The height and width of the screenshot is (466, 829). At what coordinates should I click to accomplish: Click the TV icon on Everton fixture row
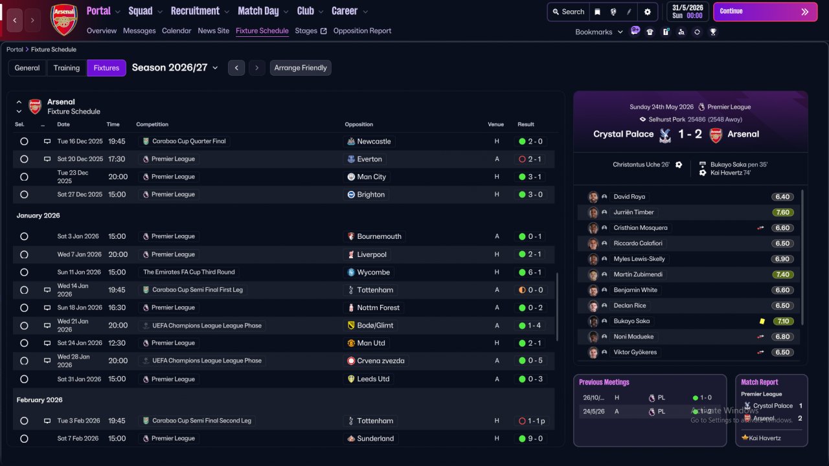point(47,159)
